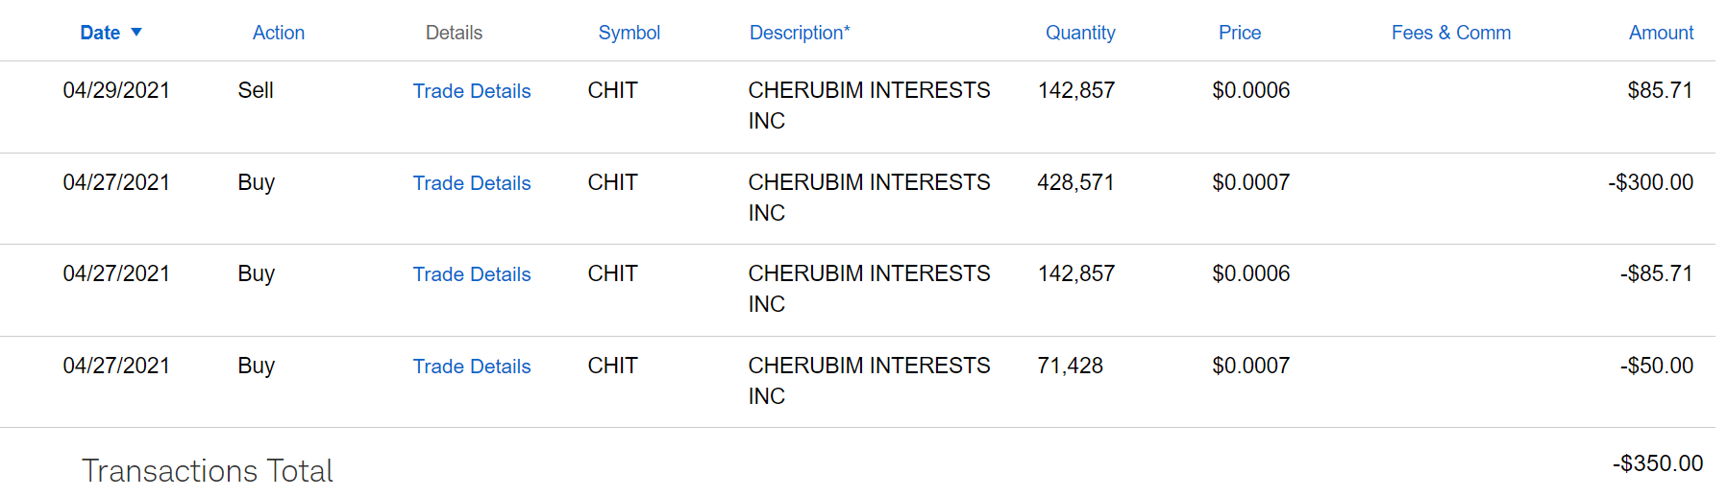The image size is (1728, 497).
Task: Click CHIT symbol in the Sell row
Action: [x=612, y=90]
